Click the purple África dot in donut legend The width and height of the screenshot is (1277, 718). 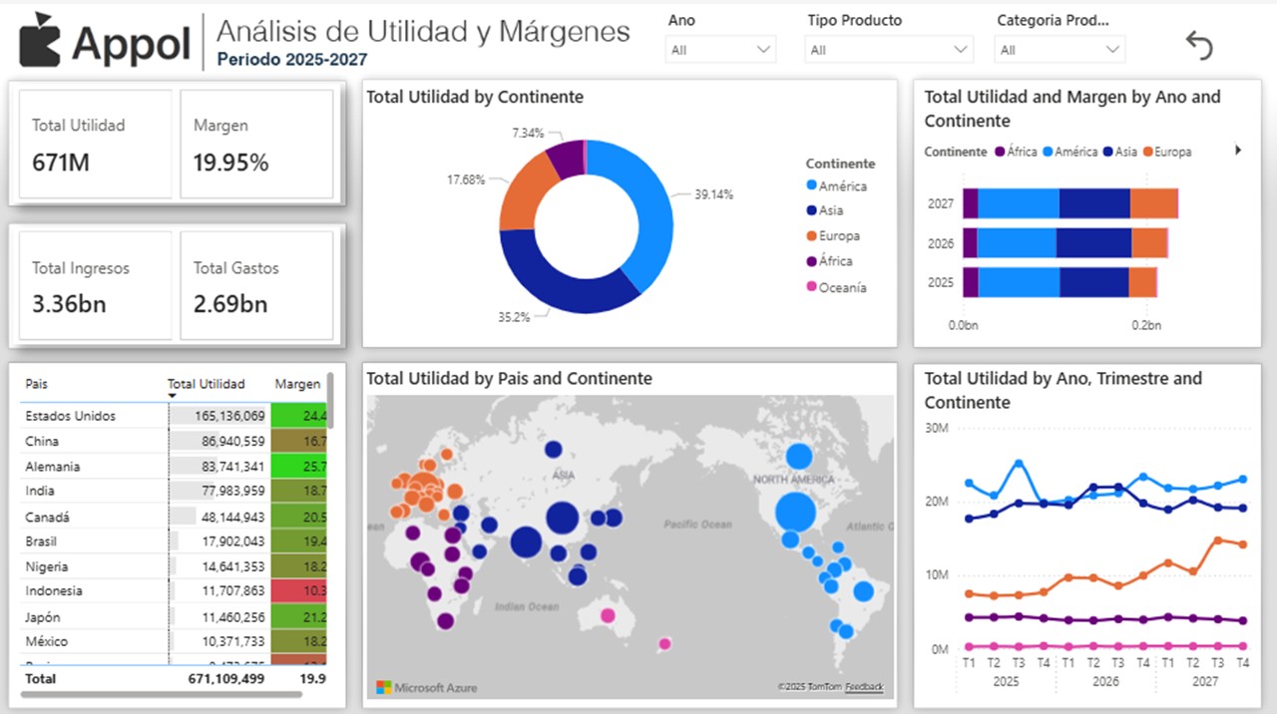click(813, 260)
